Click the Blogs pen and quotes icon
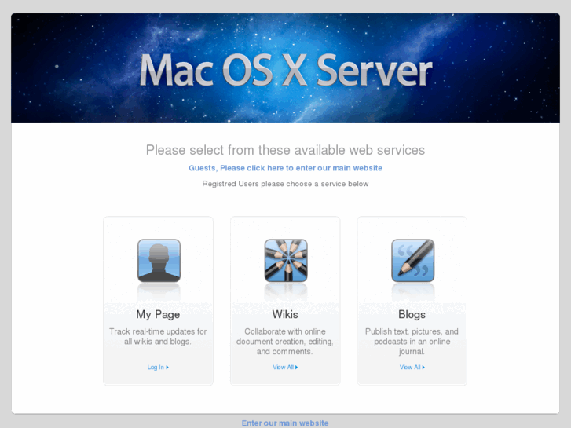The width and height of the screenshot is (571, 428). click(x=412, y=261)
